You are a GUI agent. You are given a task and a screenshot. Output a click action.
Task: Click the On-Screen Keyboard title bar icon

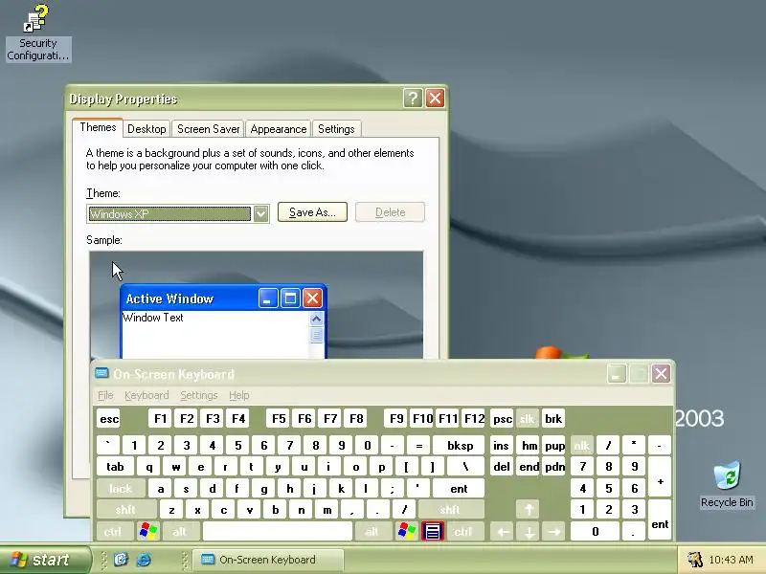(101, 373)
